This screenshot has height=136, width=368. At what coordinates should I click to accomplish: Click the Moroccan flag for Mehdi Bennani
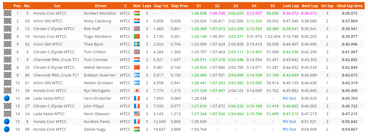coord(137,68)
